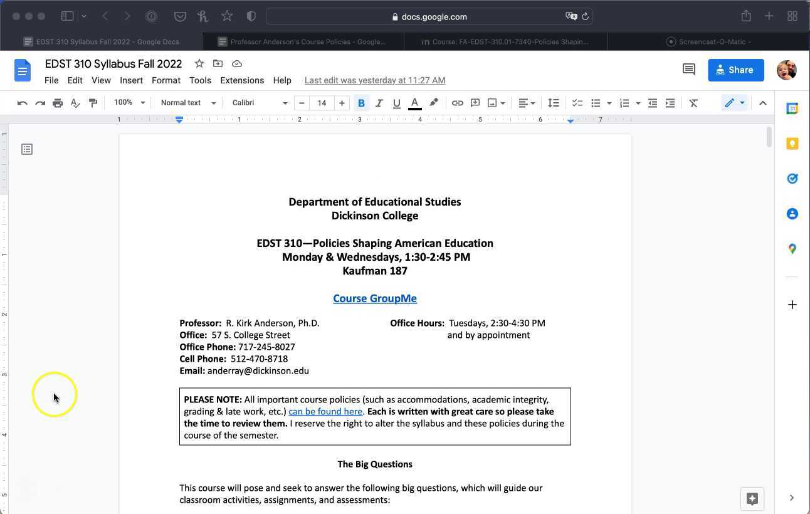The width and height of the screenshot is (810, 514).
Task: Open Google Calendar from the side panel
Action: click(x=792, y=108)
